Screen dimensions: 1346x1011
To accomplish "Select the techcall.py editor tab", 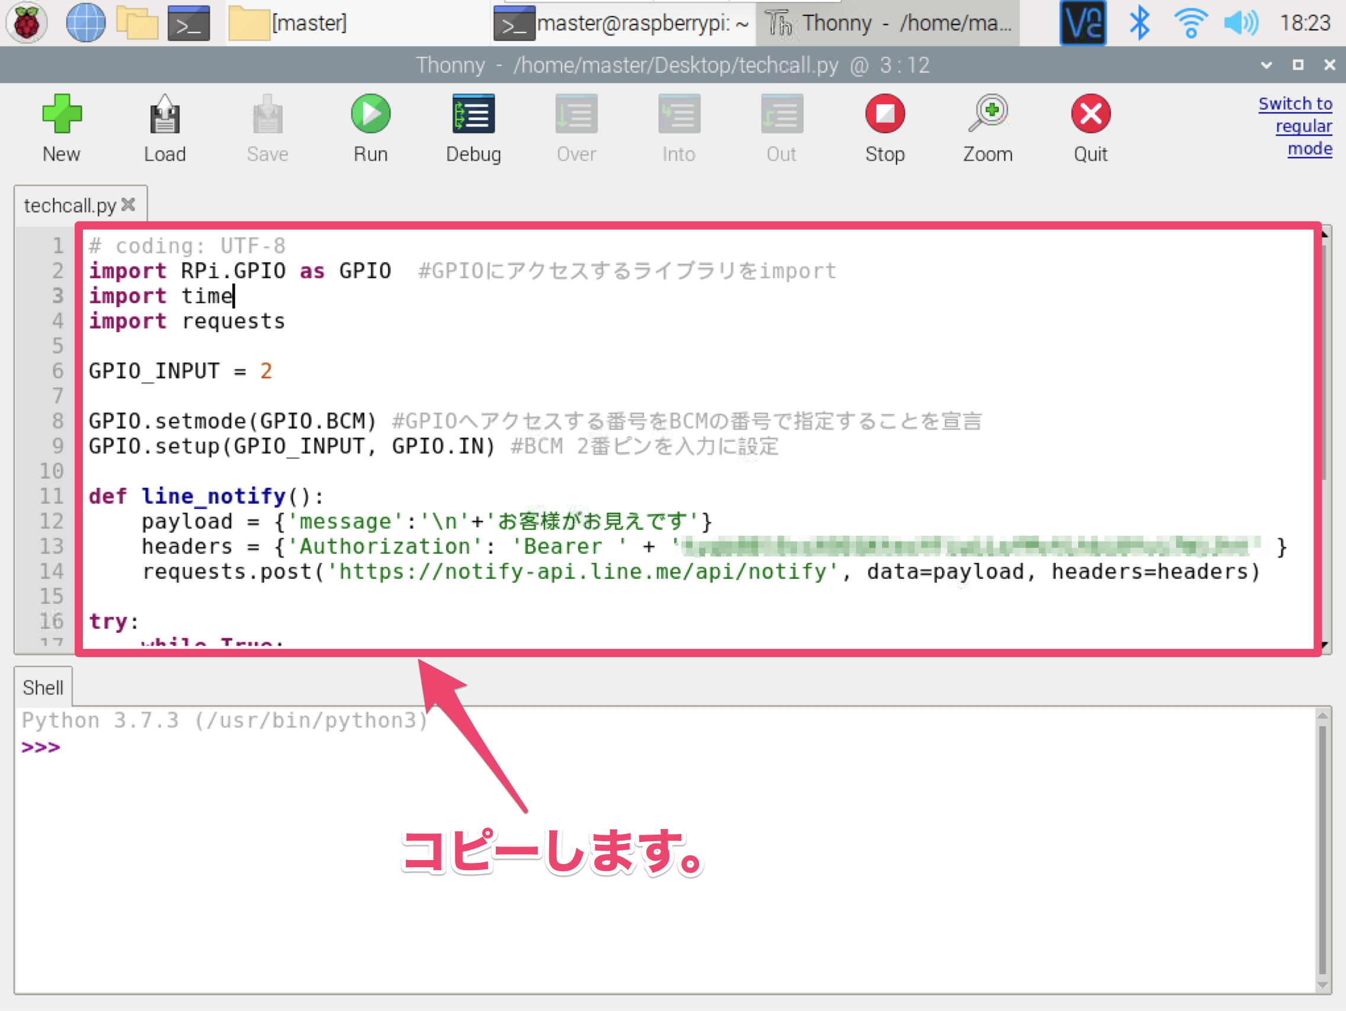I will coord(69,205).
